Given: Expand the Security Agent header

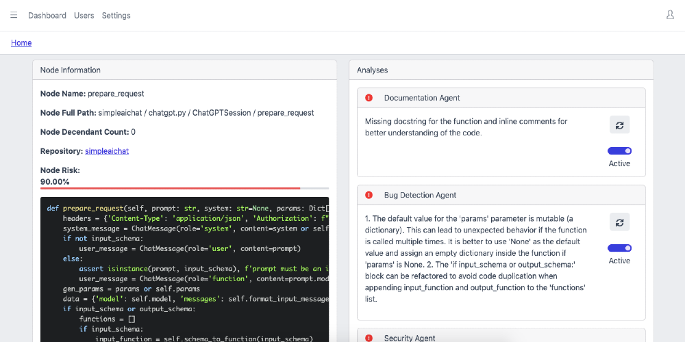Looking at the screenshot, I should pos(501,335).
